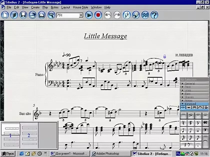Viewport: 210px width, 157px height.
Task: Click the pen-shaped toolbar icon
Action: [136, 15]
